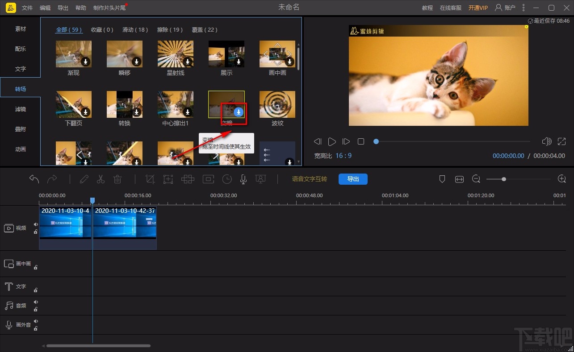Toggle the lock on 画中画 track
The image size is (574, 352).
point(36,267)
